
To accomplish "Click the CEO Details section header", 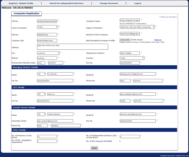I will 94,87.
